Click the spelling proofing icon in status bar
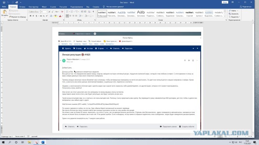Viewport: 259px width, 145px height. 28,137
